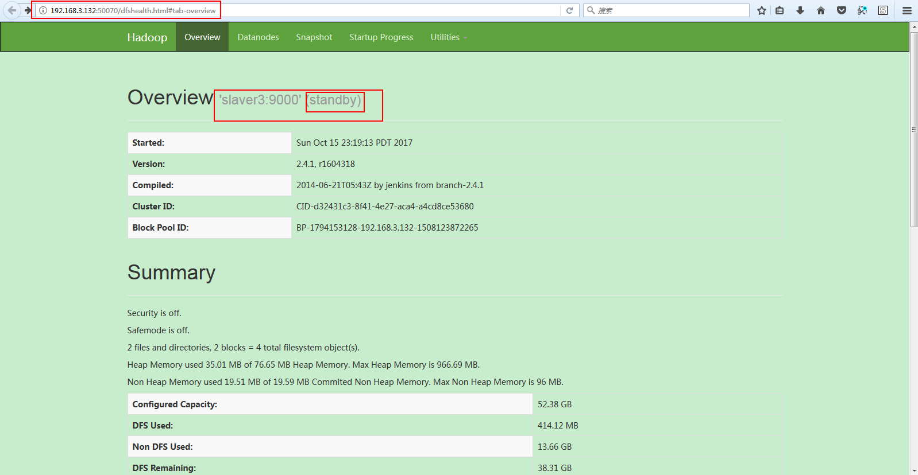This screenshot has height=475, width=918.
Task: Save page to Pocket icon
Action: coord(842,10)
